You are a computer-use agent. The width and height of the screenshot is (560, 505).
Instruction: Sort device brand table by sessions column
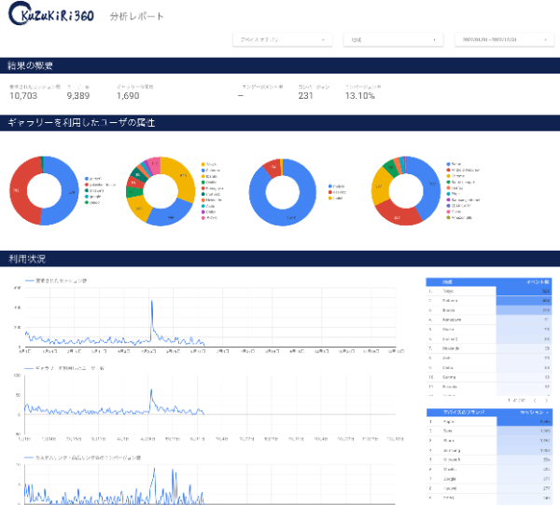(533, 412)
